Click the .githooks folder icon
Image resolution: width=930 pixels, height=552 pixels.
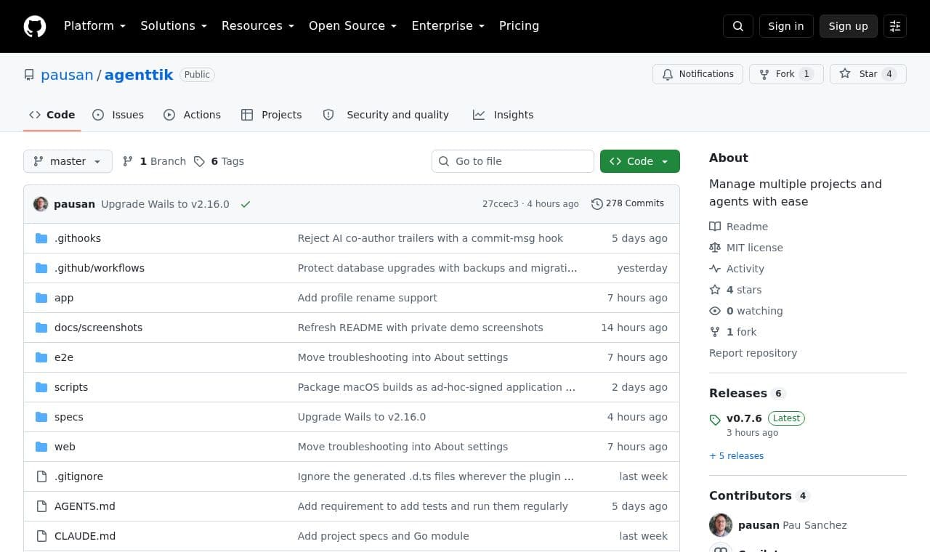(41, 238)
